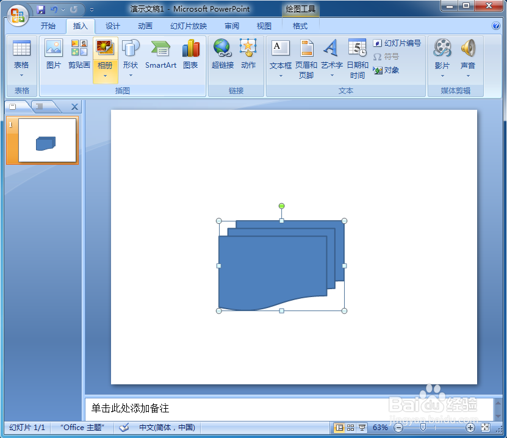Open the 设计 ribbon tab
The image size is (507, 438).
(112, 26)
